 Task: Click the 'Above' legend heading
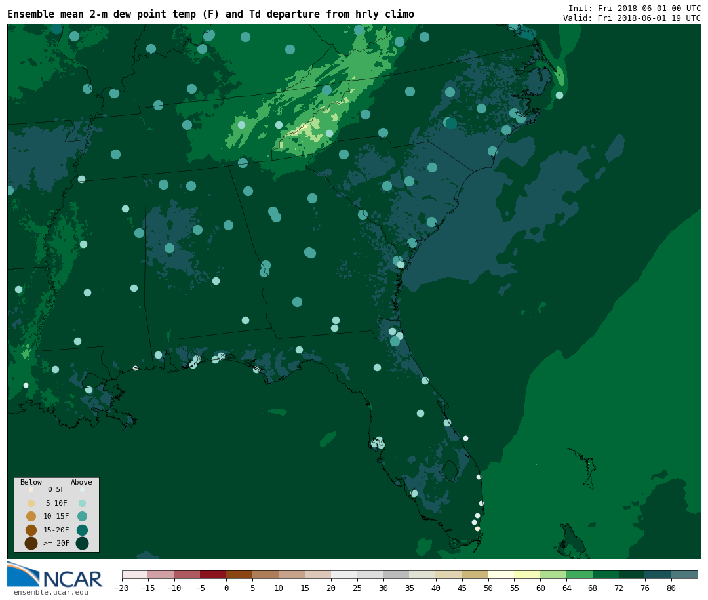tap(81, 482)
